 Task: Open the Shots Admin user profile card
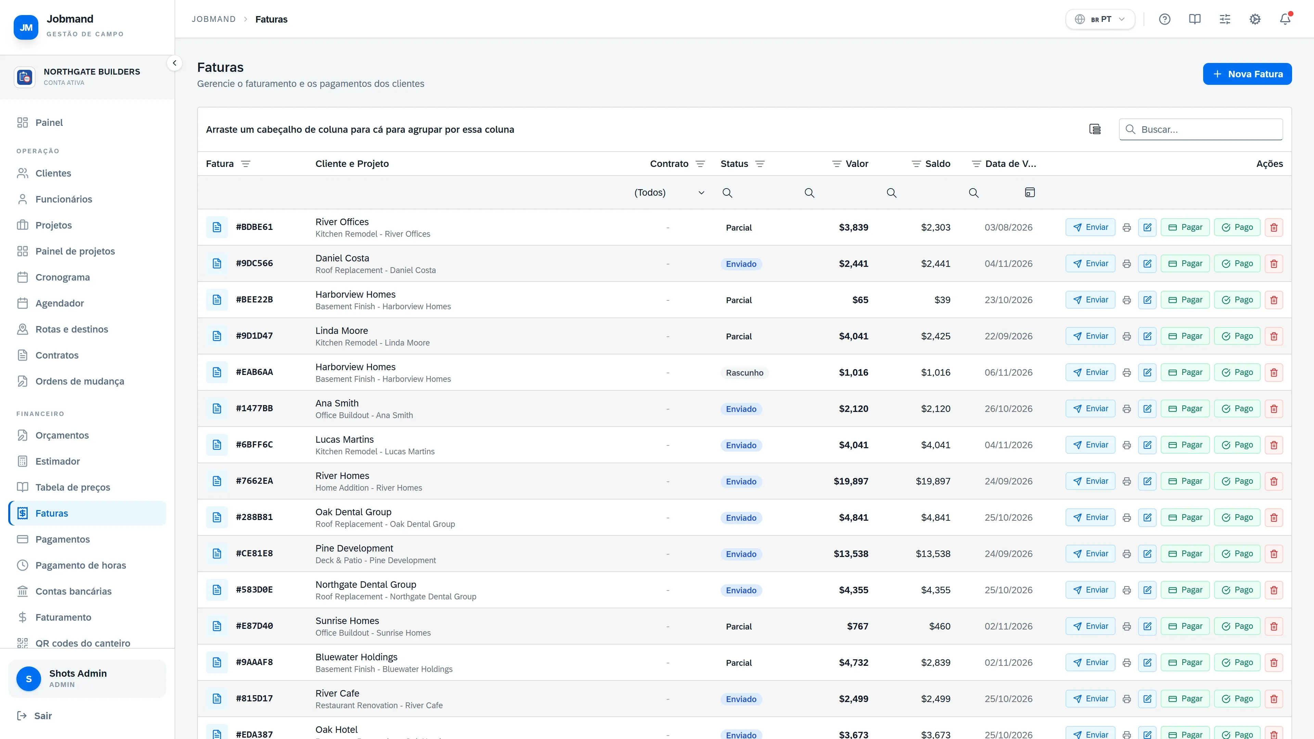click(x=87, y=678)
